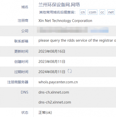
Task: Click the 域名 row label
Action: (25, 7)
